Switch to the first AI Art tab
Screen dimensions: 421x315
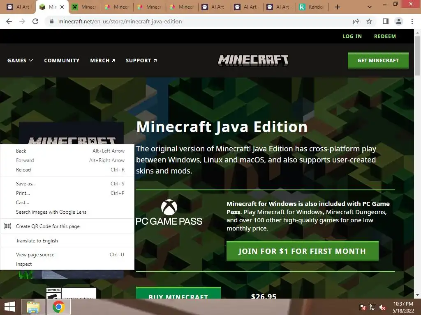[x=19, y=7]
